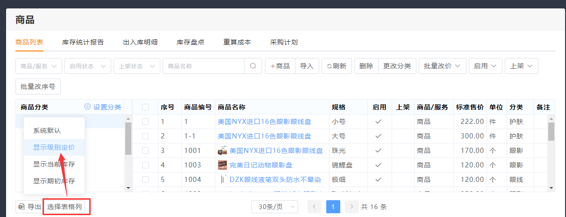Image resolution: width=566 pixels, height=217 pixels.
Task: Toggle the select-all header checkbox
Action: (145, 107)
